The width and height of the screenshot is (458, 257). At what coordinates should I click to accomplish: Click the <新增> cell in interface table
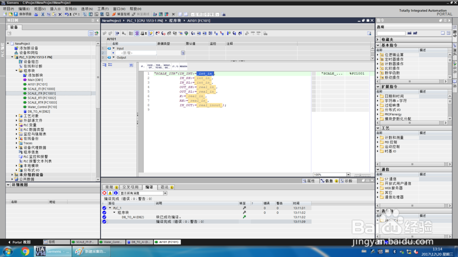pyautogui.click(x=136, y=53)
